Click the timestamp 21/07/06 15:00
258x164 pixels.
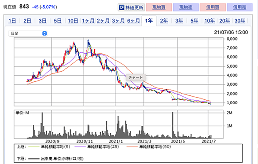click(x=231, y=33)
